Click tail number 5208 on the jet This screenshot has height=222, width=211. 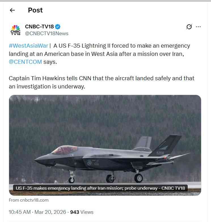pyautogui.click(x=160, y=153)
